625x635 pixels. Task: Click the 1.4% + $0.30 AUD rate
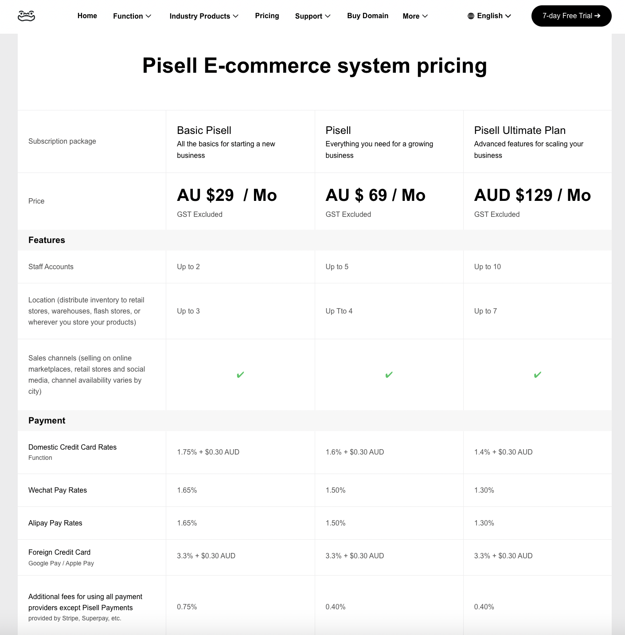coord(503,452)
